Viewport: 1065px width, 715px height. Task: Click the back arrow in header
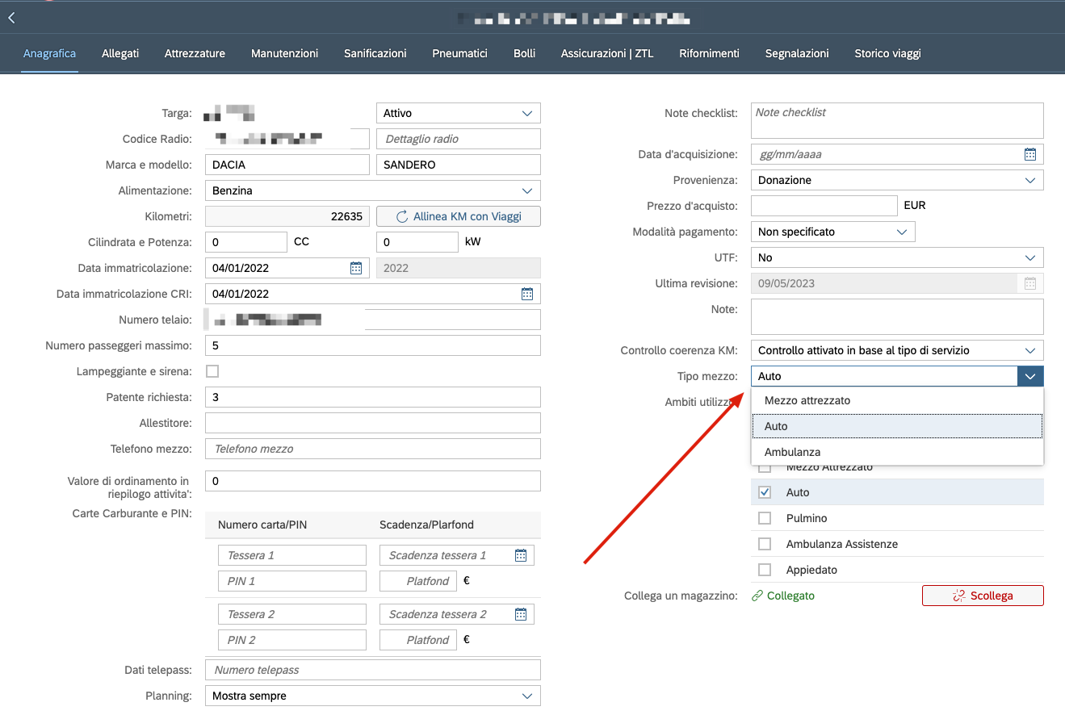11,17
